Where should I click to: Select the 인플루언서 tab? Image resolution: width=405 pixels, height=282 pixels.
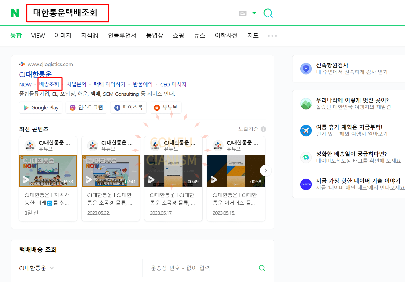[122, 36]
